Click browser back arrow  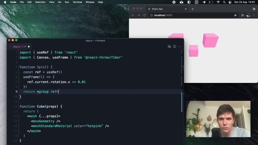(x=133, y=15)
